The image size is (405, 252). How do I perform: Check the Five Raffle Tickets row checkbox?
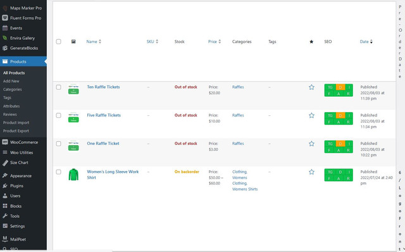tap(59, 115)
